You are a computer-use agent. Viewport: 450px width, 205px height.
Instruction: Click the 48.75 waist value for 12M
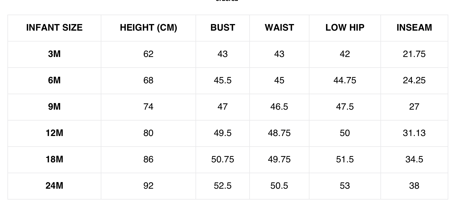[279, 133]
